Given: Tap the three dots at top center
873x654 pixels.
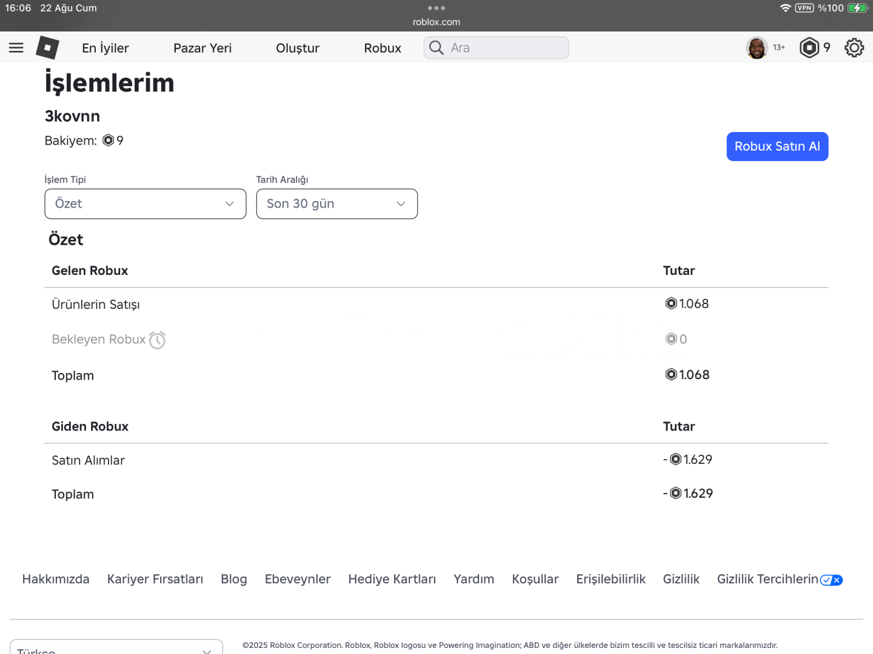Looking at the screenshot, I should [x=436, y=8].
